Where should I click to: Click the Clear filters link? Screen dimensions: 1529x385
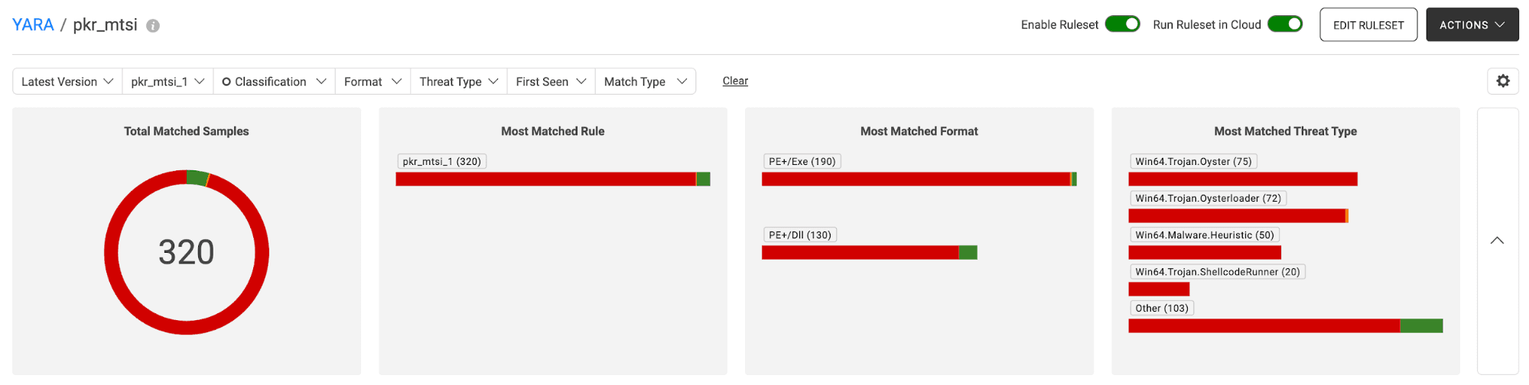(x=735, y=81)
